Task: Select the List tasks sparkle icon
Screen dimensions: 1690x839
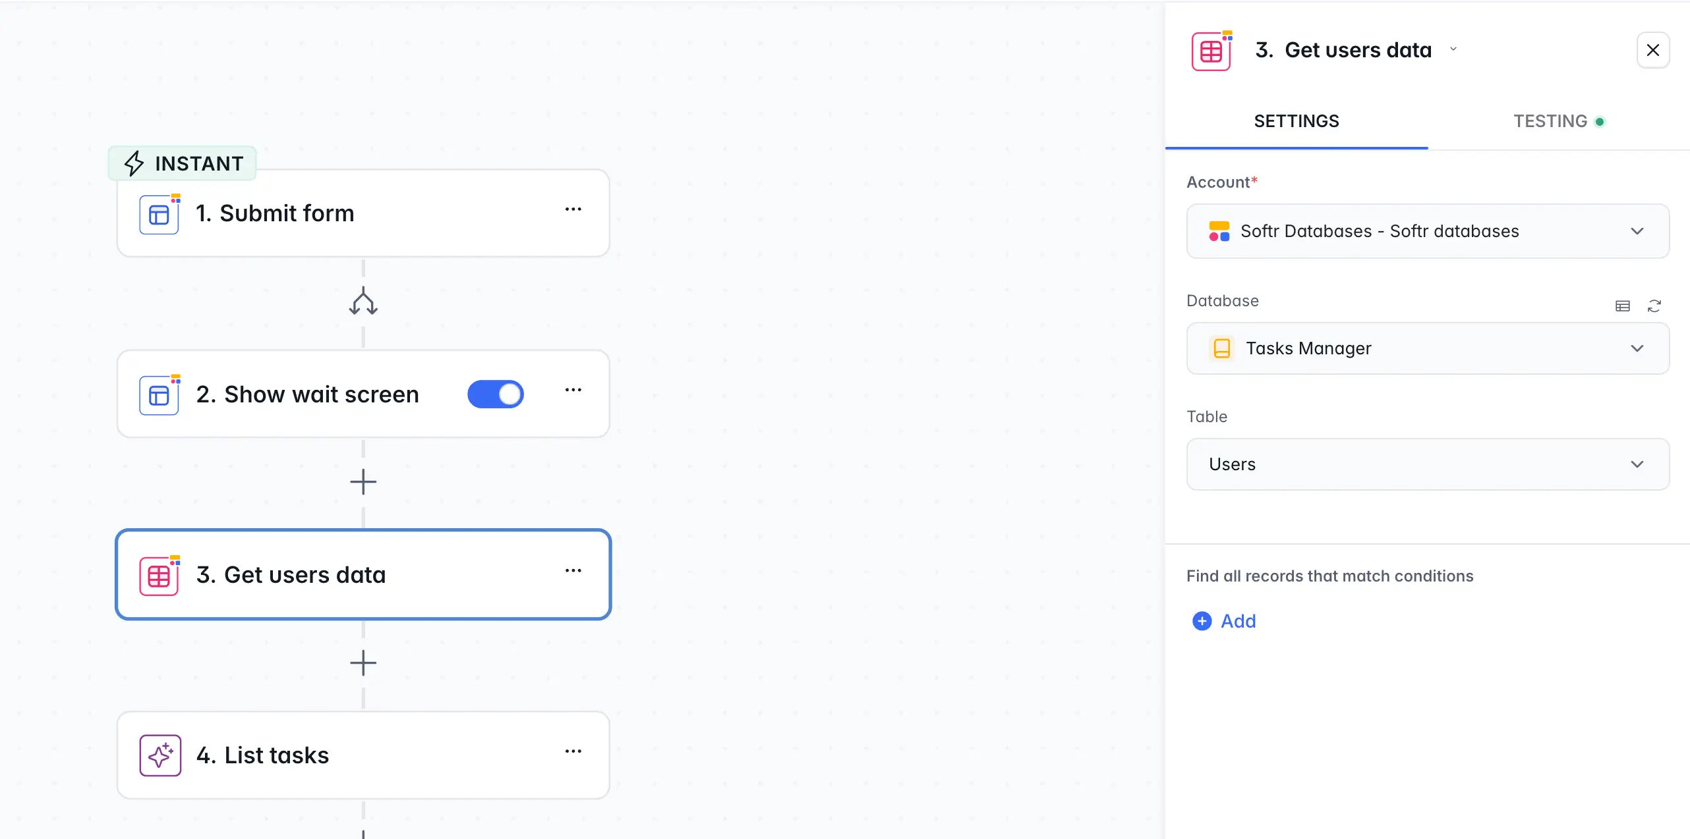Action: tap(160, 755)
